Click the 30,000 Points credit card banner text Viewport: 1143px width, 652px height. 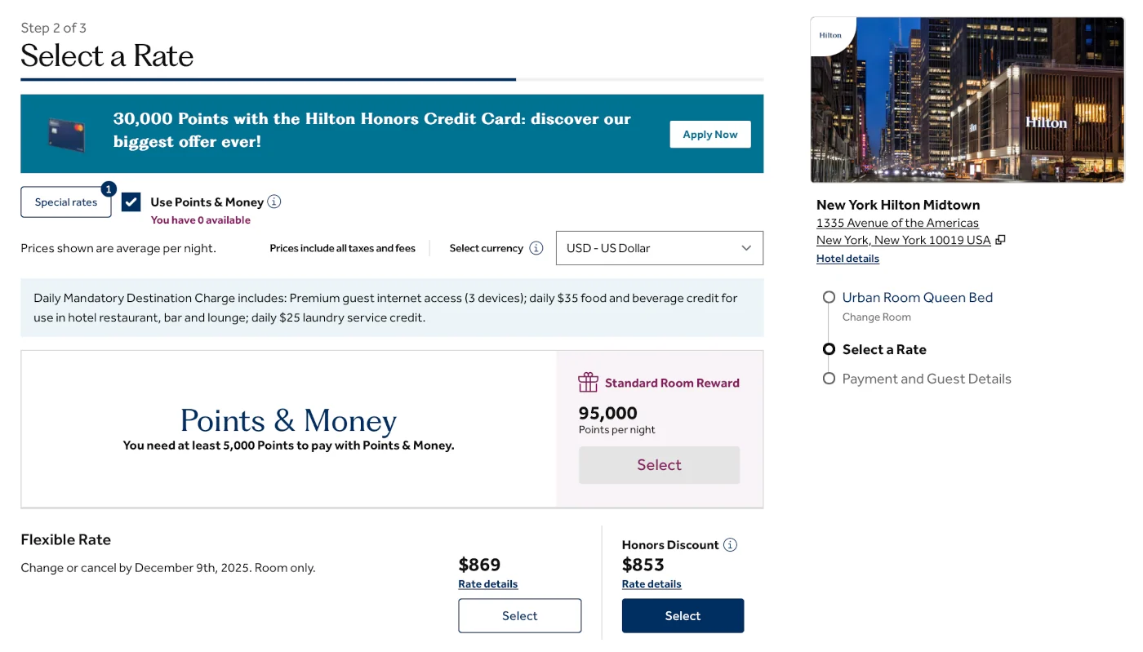[x=372, y=130]
